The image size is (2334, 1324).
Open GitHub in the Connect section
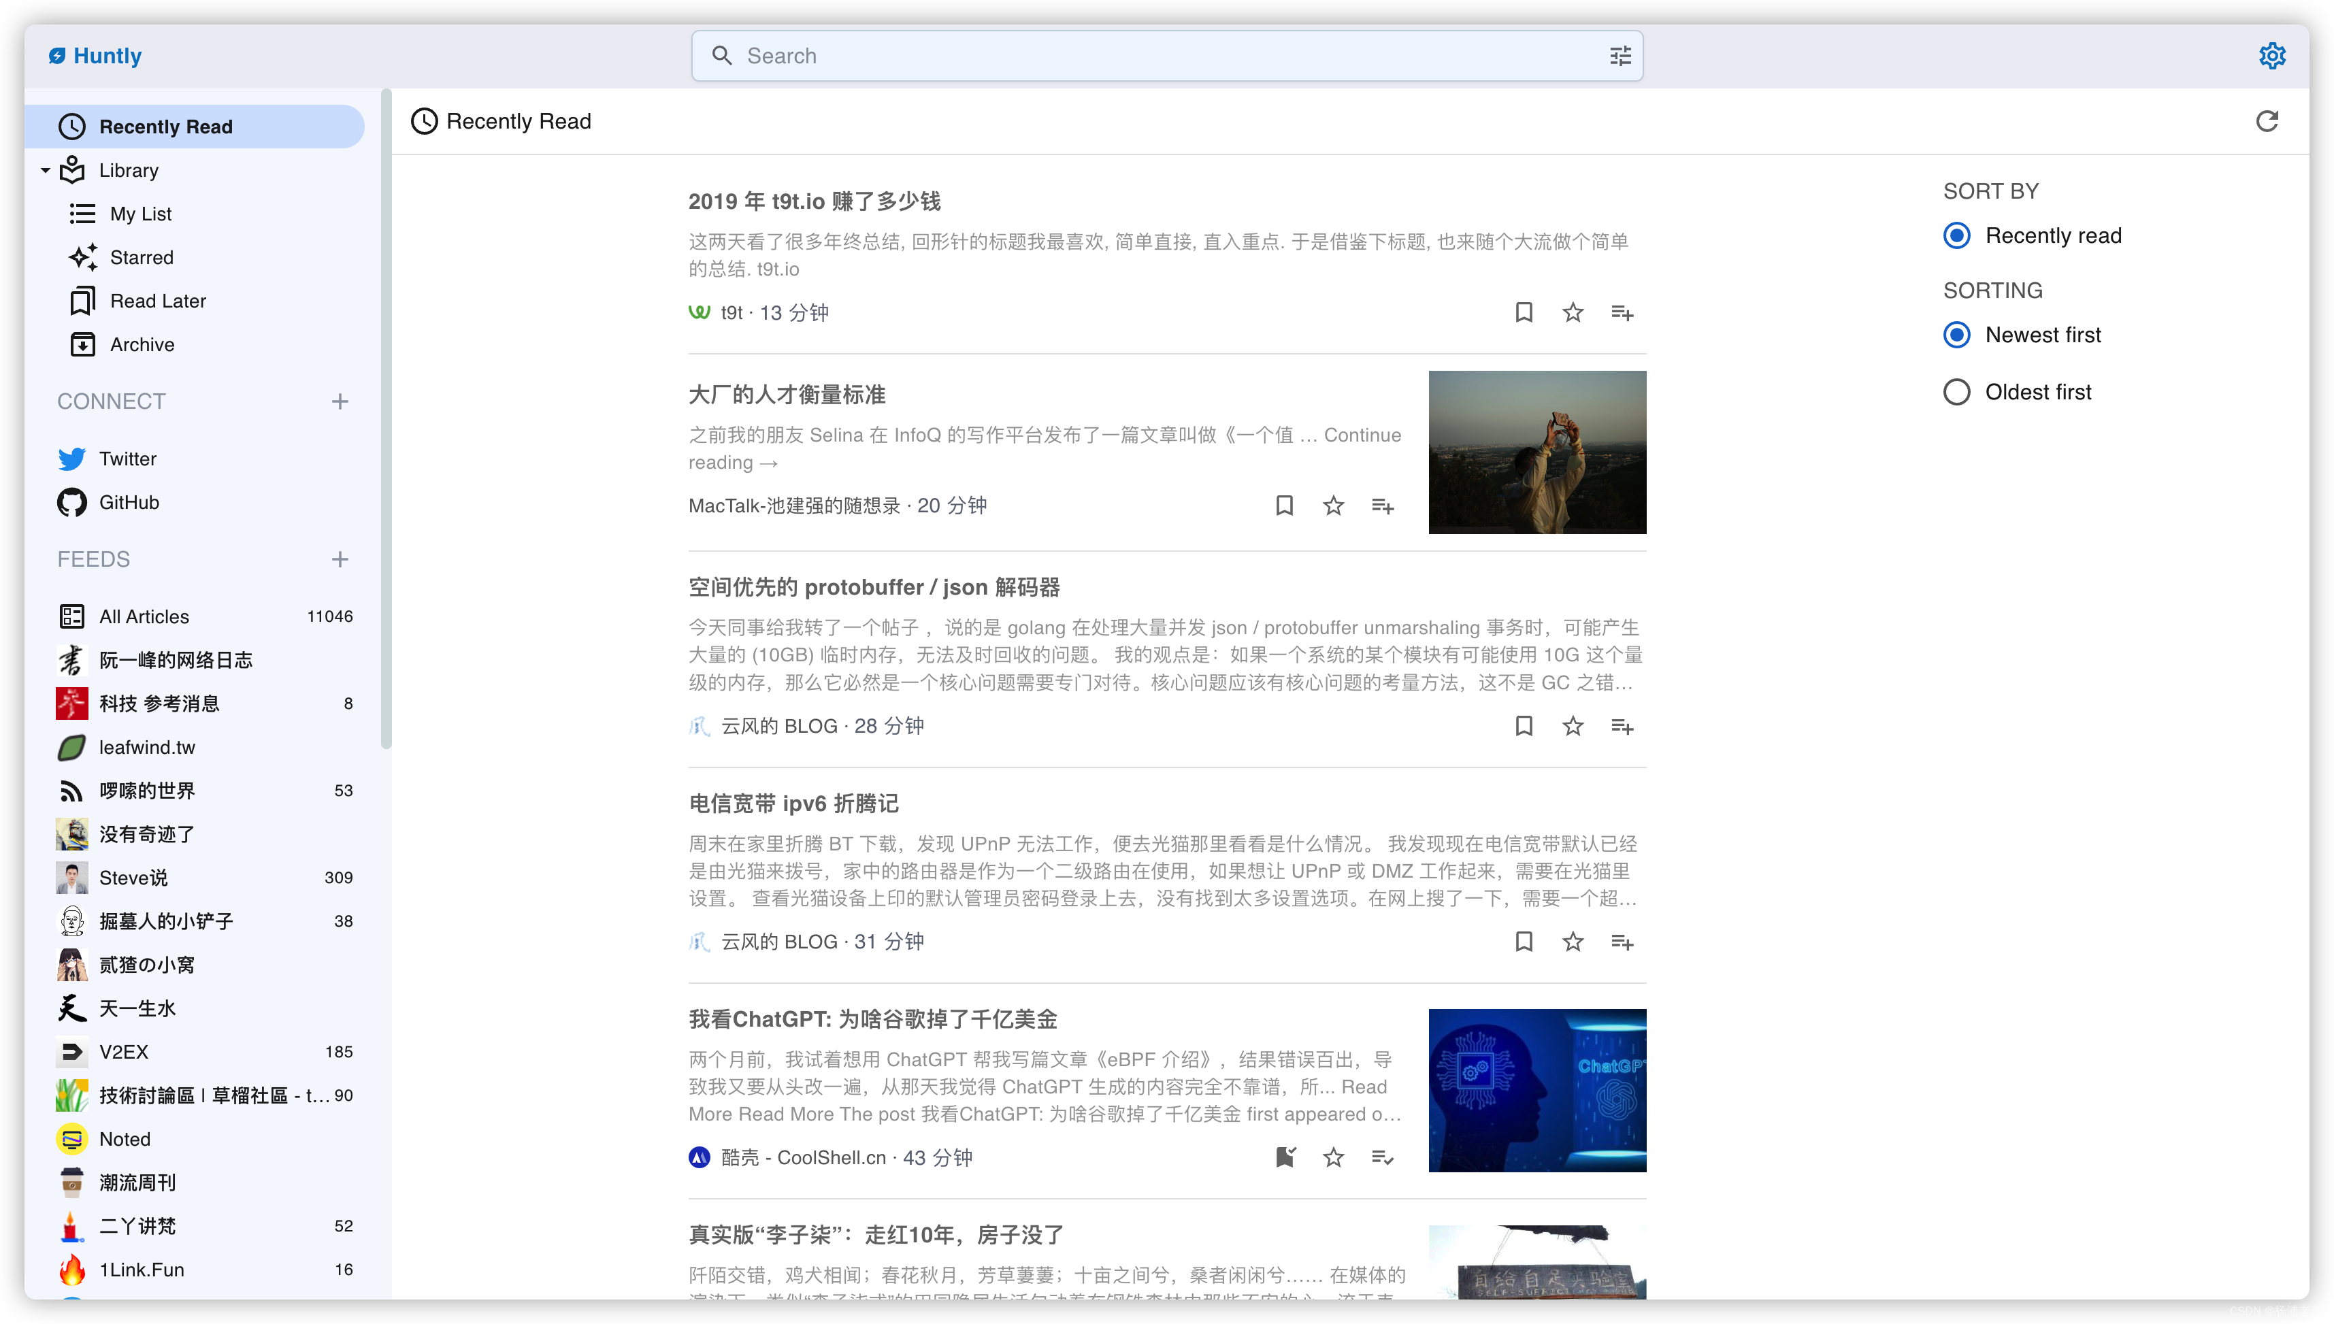(130, 502)
